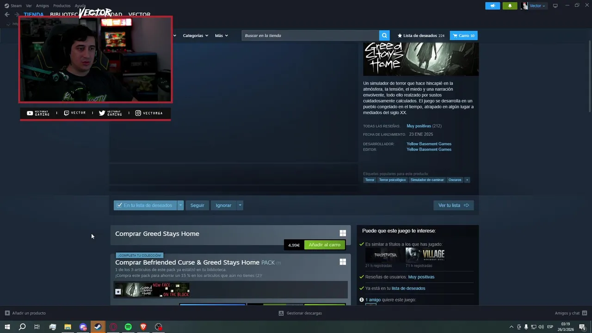The image size is (592, 333).
Task: Click the Gestionar descargas icon
Action: [281, 313]
